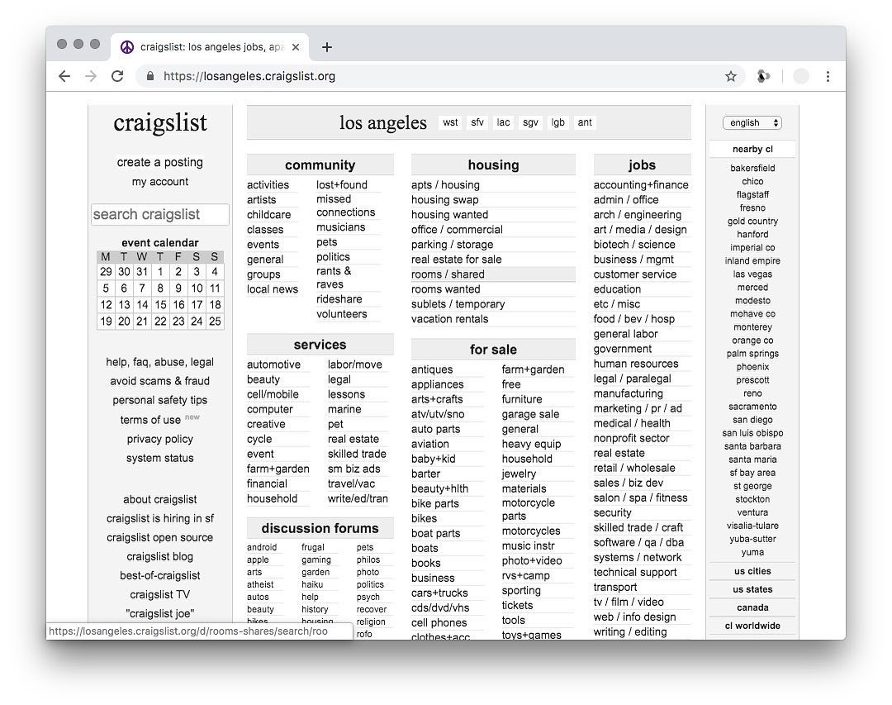Select the sfv area tab
892x705 pixels.
pos(477,122)
